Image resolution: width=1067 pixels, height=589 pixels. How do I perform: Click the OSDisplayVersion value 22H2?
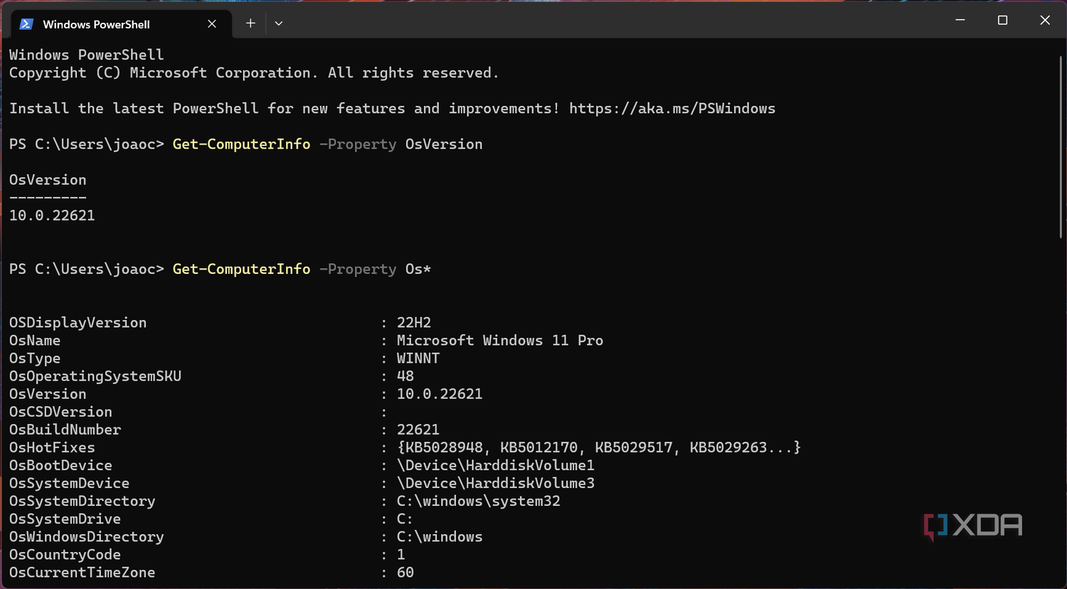[x=414, y=322]
